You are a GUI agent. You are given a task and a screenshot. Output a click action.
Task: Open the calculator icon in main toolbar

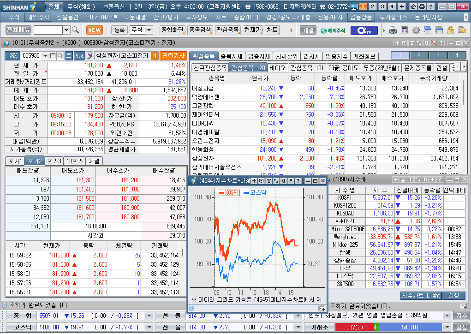[x=404, y=30]
